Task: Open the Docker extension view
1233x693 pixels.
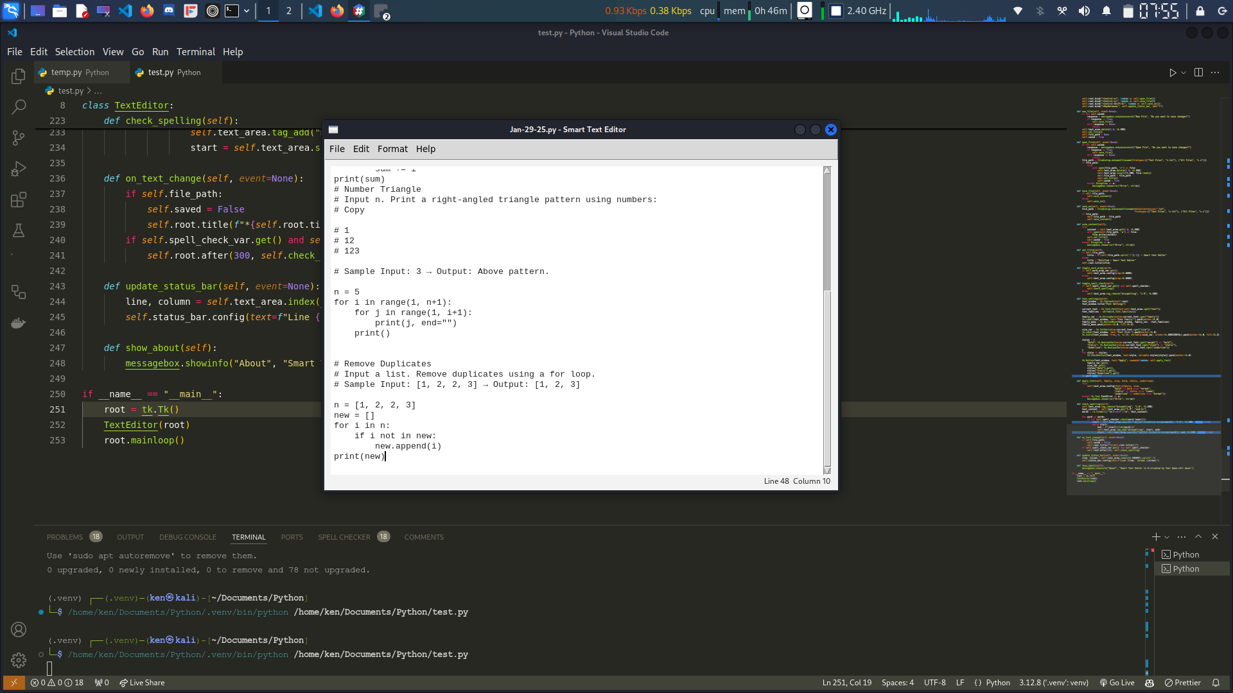Action: 18,323
